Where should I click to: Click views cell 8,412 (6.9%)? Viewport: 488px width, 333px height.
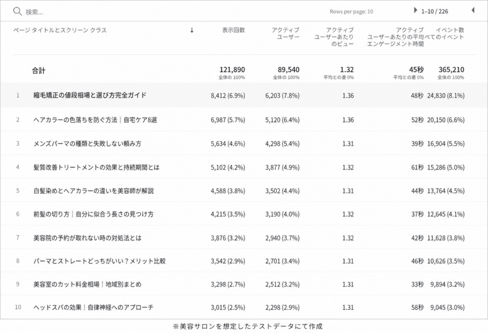click(x=228, y=96)
